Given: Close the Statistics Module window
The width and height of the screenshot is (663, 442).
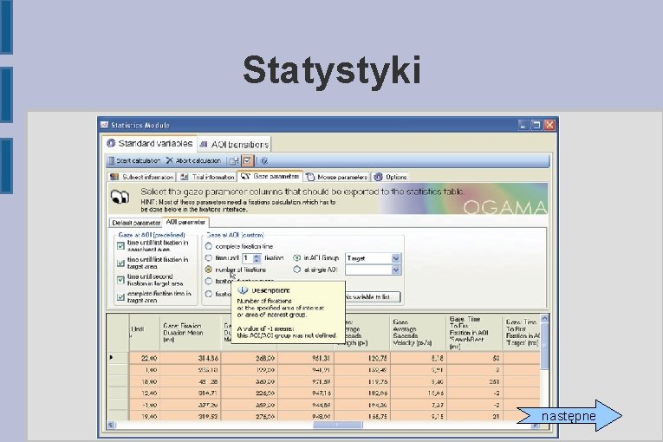Looking at the screenshot, I should tap(549, 125).
